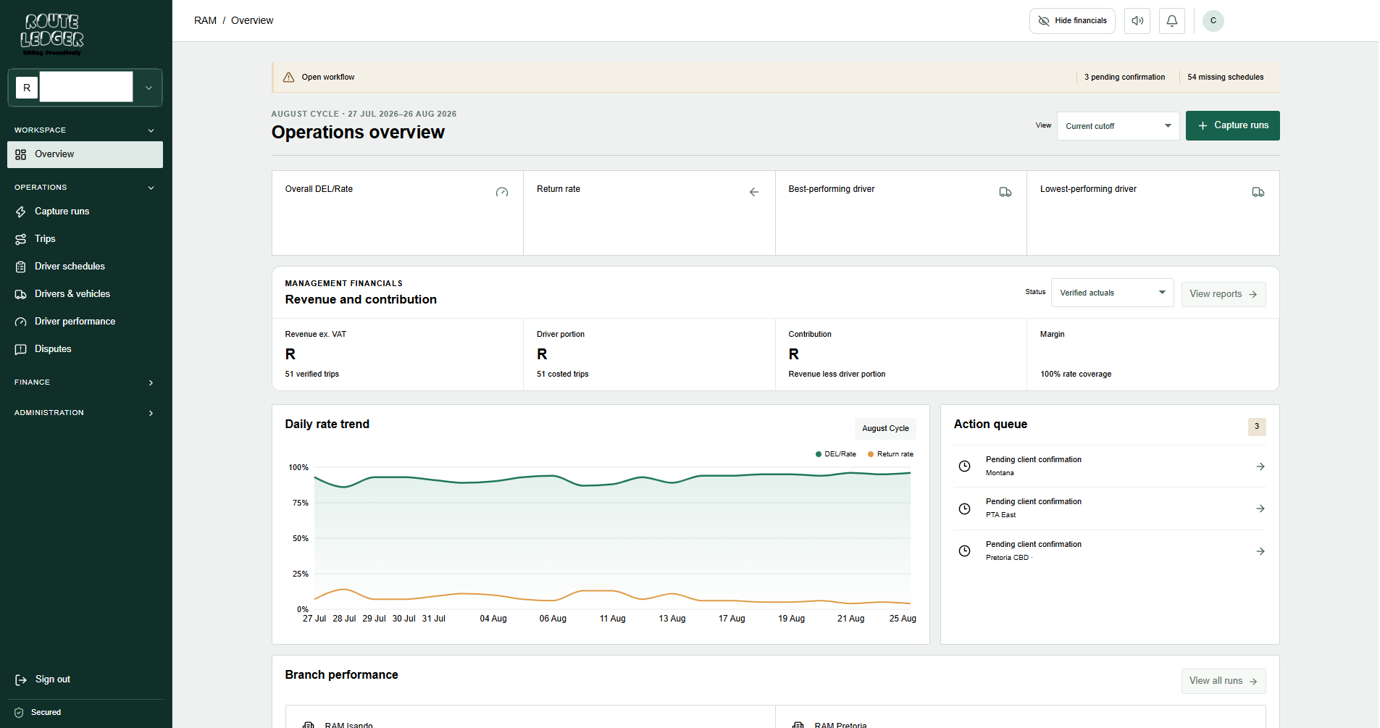Click the Trips route icon
The width and height of the screenshot is (1380, 728).
point(21,239)
